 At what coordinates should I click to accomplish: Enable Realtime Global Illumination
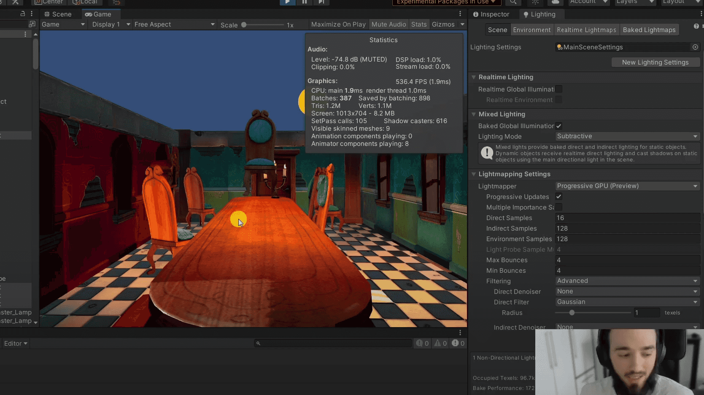pyautogui.click(x=559, y=89)
